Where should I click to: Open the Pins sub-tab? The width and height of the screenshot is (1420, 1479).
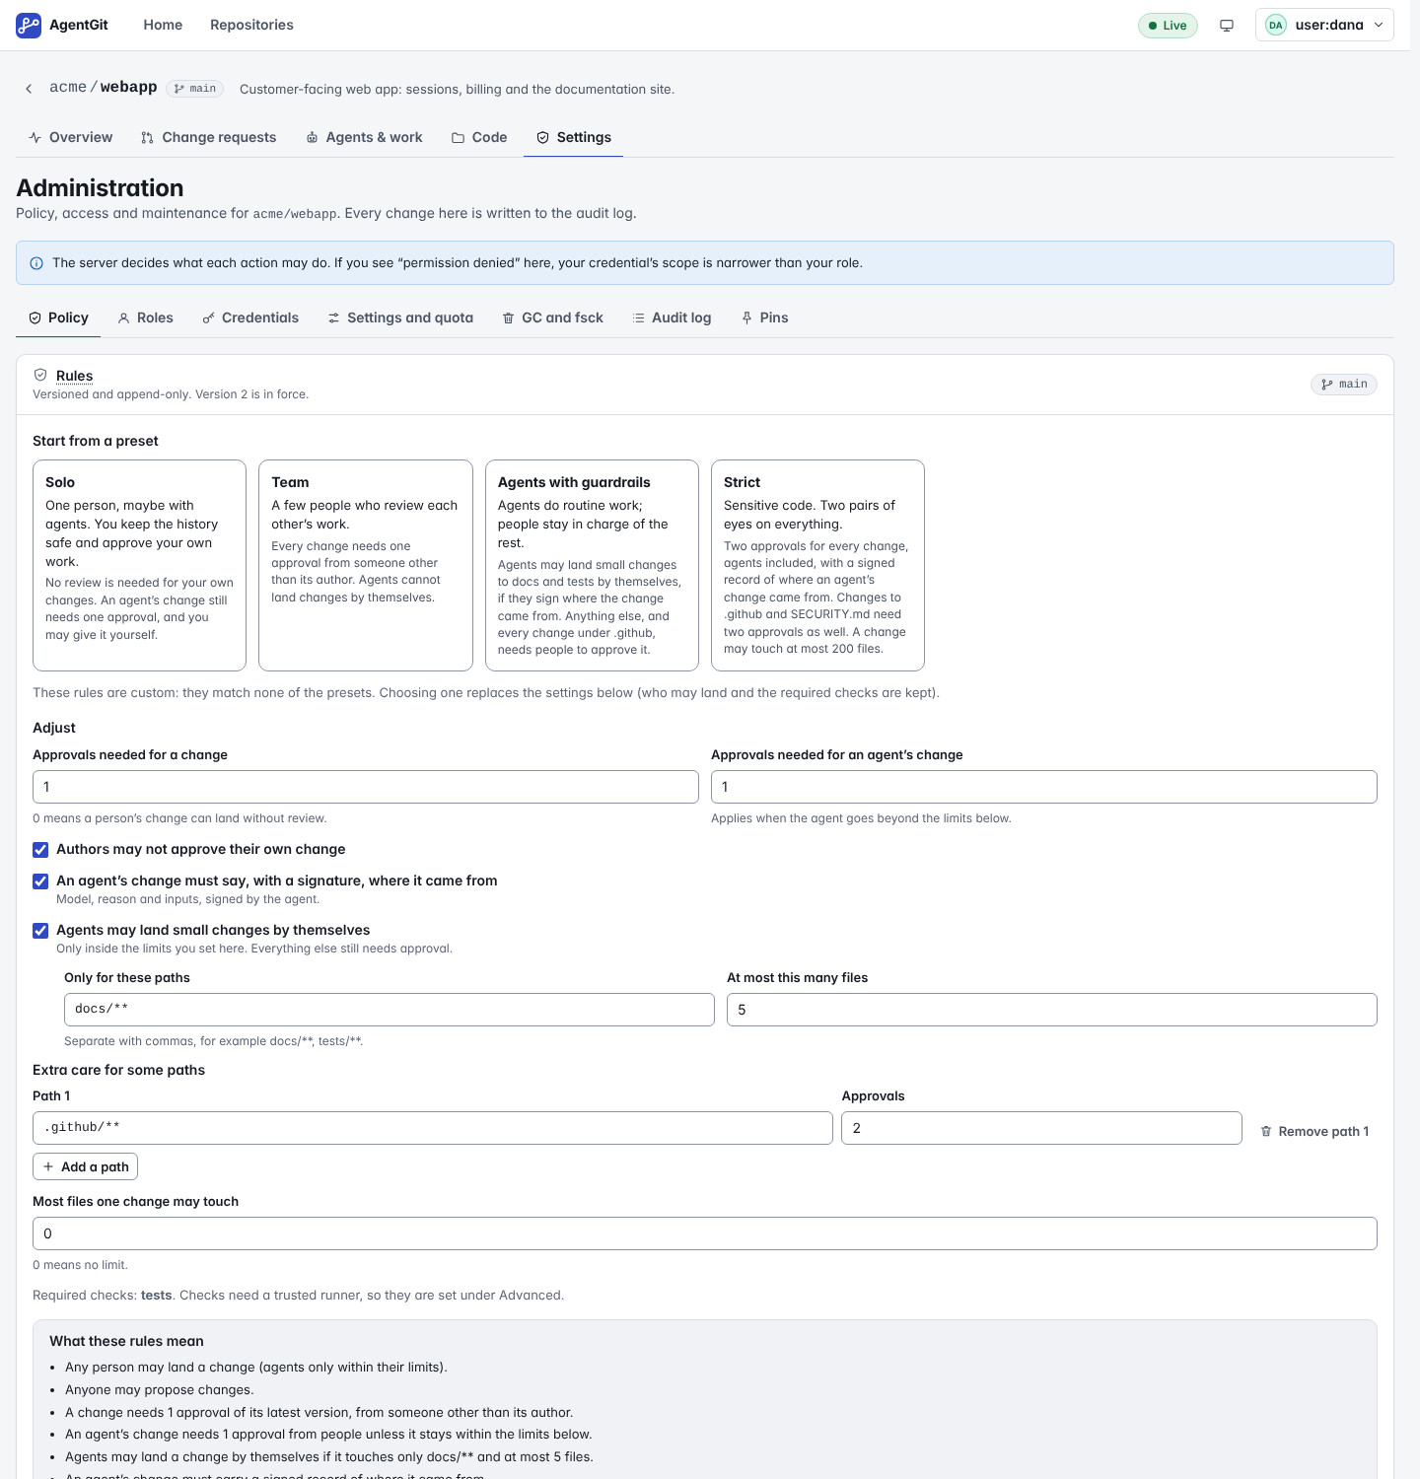(x=765, y=318)
